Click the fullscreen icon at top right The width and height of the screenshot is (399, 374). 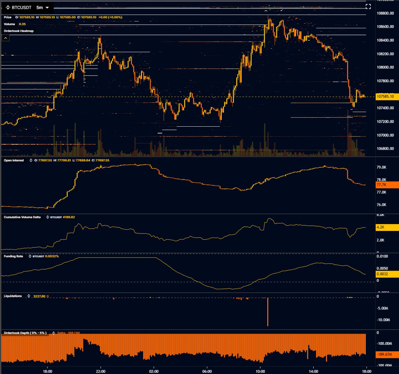[368, 6]
